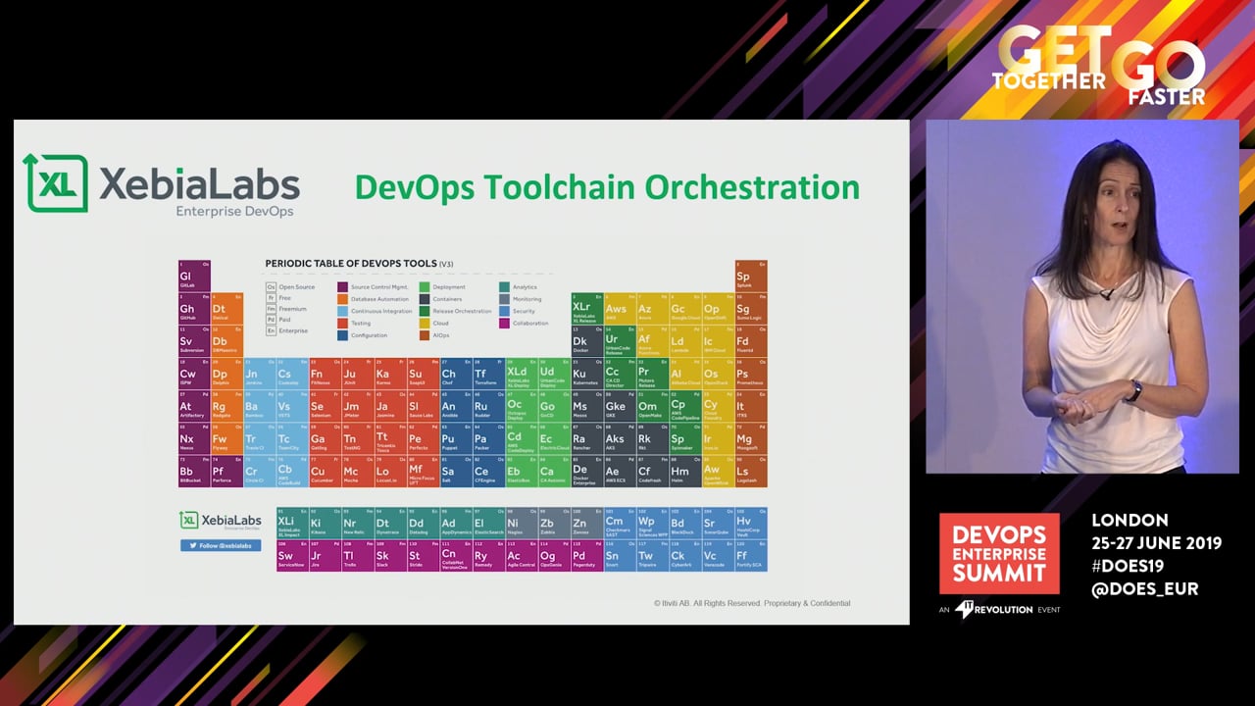The height and width of the screenshot is (706, 1255).
Task: Select the Jn Jenkins cell
Action: [x=260, y=374]
